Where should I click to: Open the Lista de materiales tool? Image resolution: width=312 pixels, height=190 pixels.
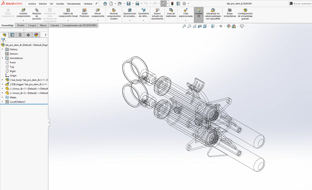(x=171, y=13)
